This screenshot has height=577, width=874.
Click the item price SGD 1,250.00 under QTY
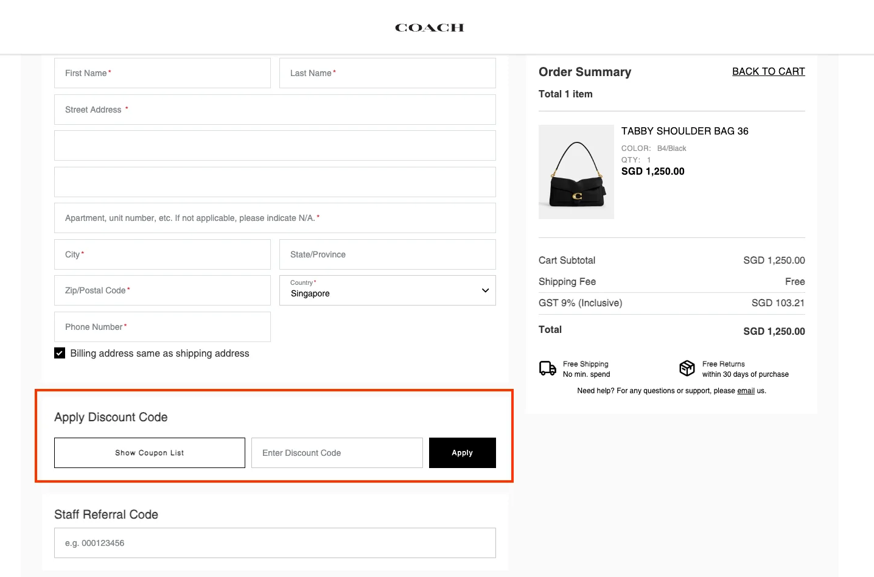pyautogui.click(x=653, y=172)
